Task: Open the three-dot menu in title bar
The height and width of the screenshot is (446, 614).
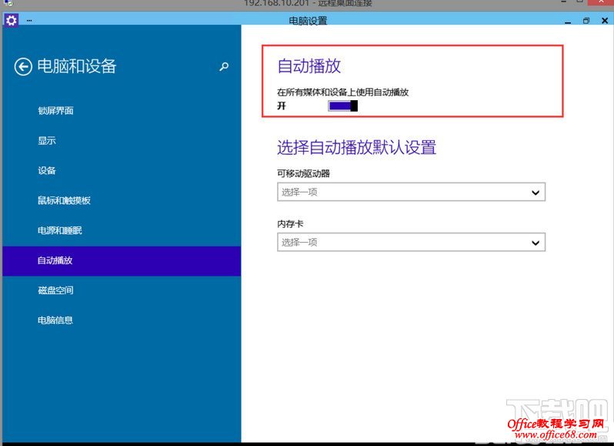Action: tap(29, 20)
